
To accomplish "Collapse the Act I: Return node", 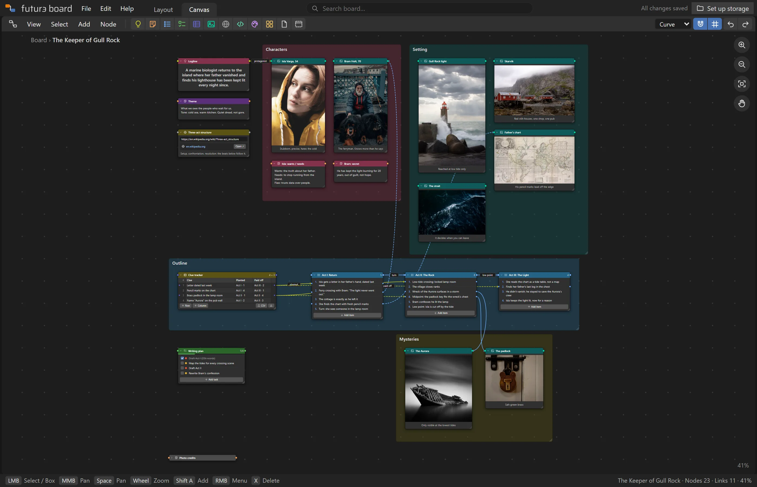I will tap(314, 275).
